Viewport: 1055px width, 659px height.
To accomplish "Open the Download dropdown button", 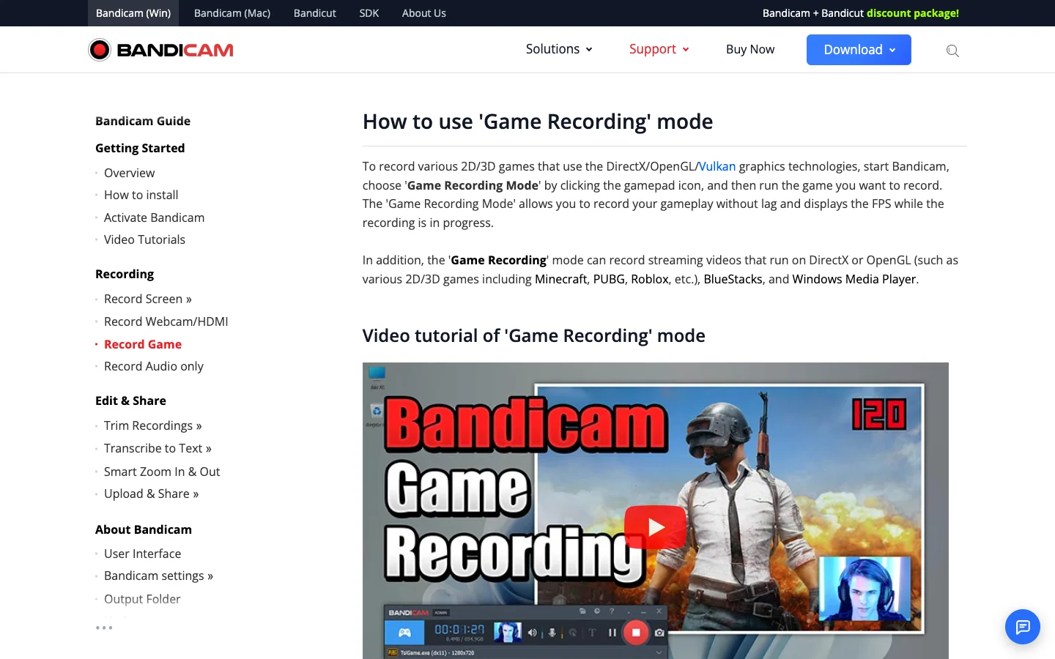I will pyautogui.click(x=859, y=50).
